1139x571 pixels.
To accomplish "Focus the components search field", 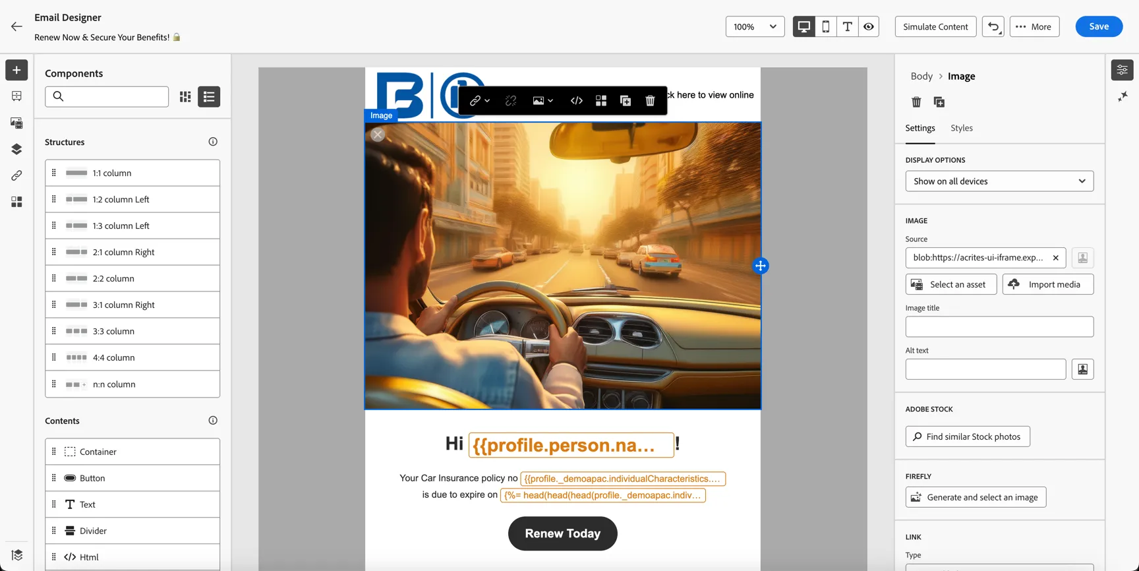I will coord(107,97).
